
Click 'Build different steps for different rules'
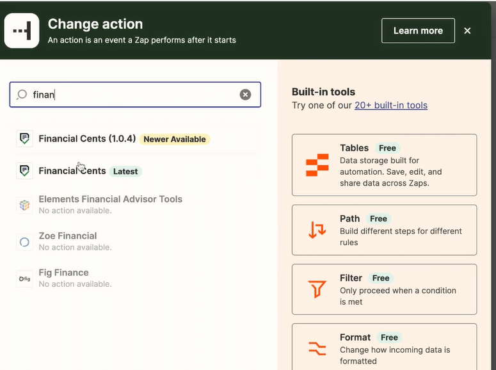401,237
